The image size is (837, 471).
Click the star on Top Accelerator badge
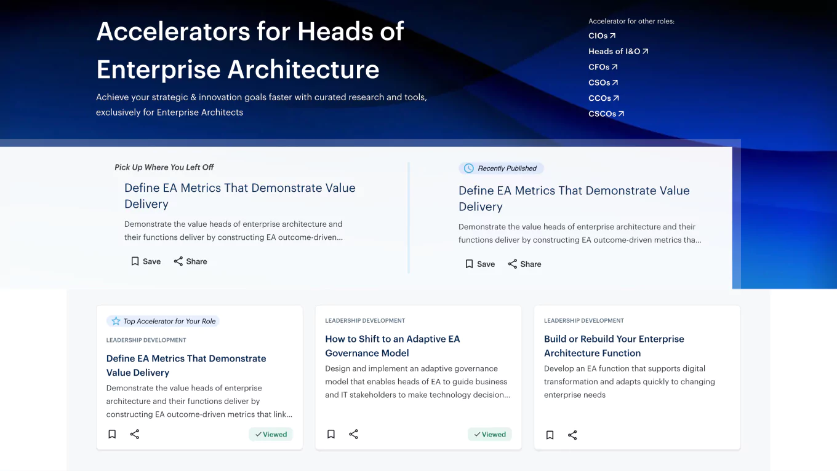coord(115,320)
